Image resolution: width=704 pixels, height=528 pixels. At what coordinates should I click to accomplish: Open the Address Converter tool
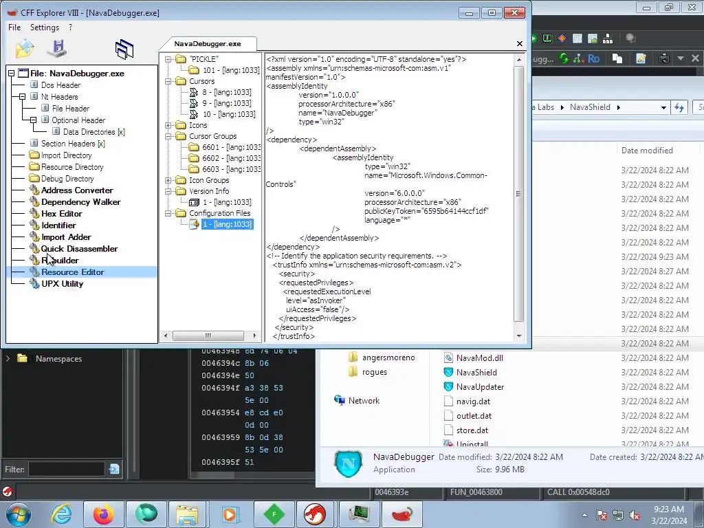[x=77, y=190]
